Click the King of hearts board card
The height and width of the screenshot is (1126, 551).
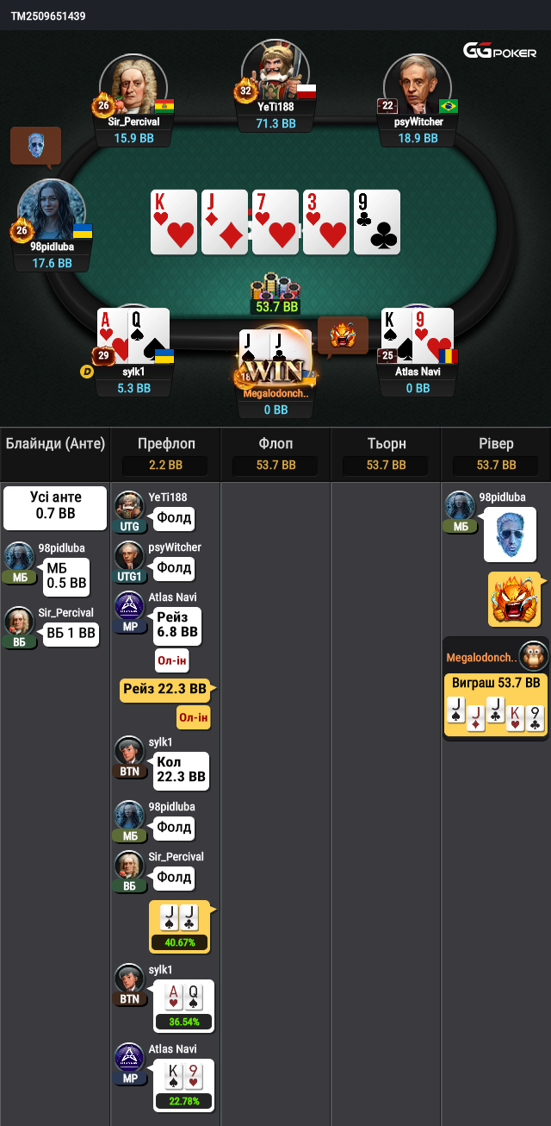coord(174,222)
